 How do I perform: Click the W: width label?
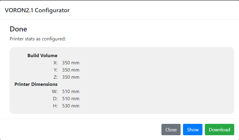tap(55, 92)
